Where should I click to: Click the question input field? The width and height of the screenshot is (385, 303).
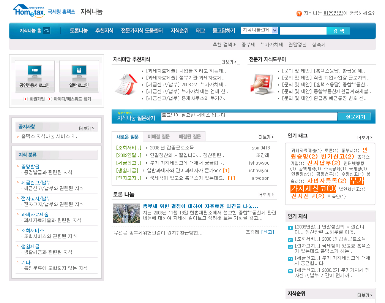(249, 117)
